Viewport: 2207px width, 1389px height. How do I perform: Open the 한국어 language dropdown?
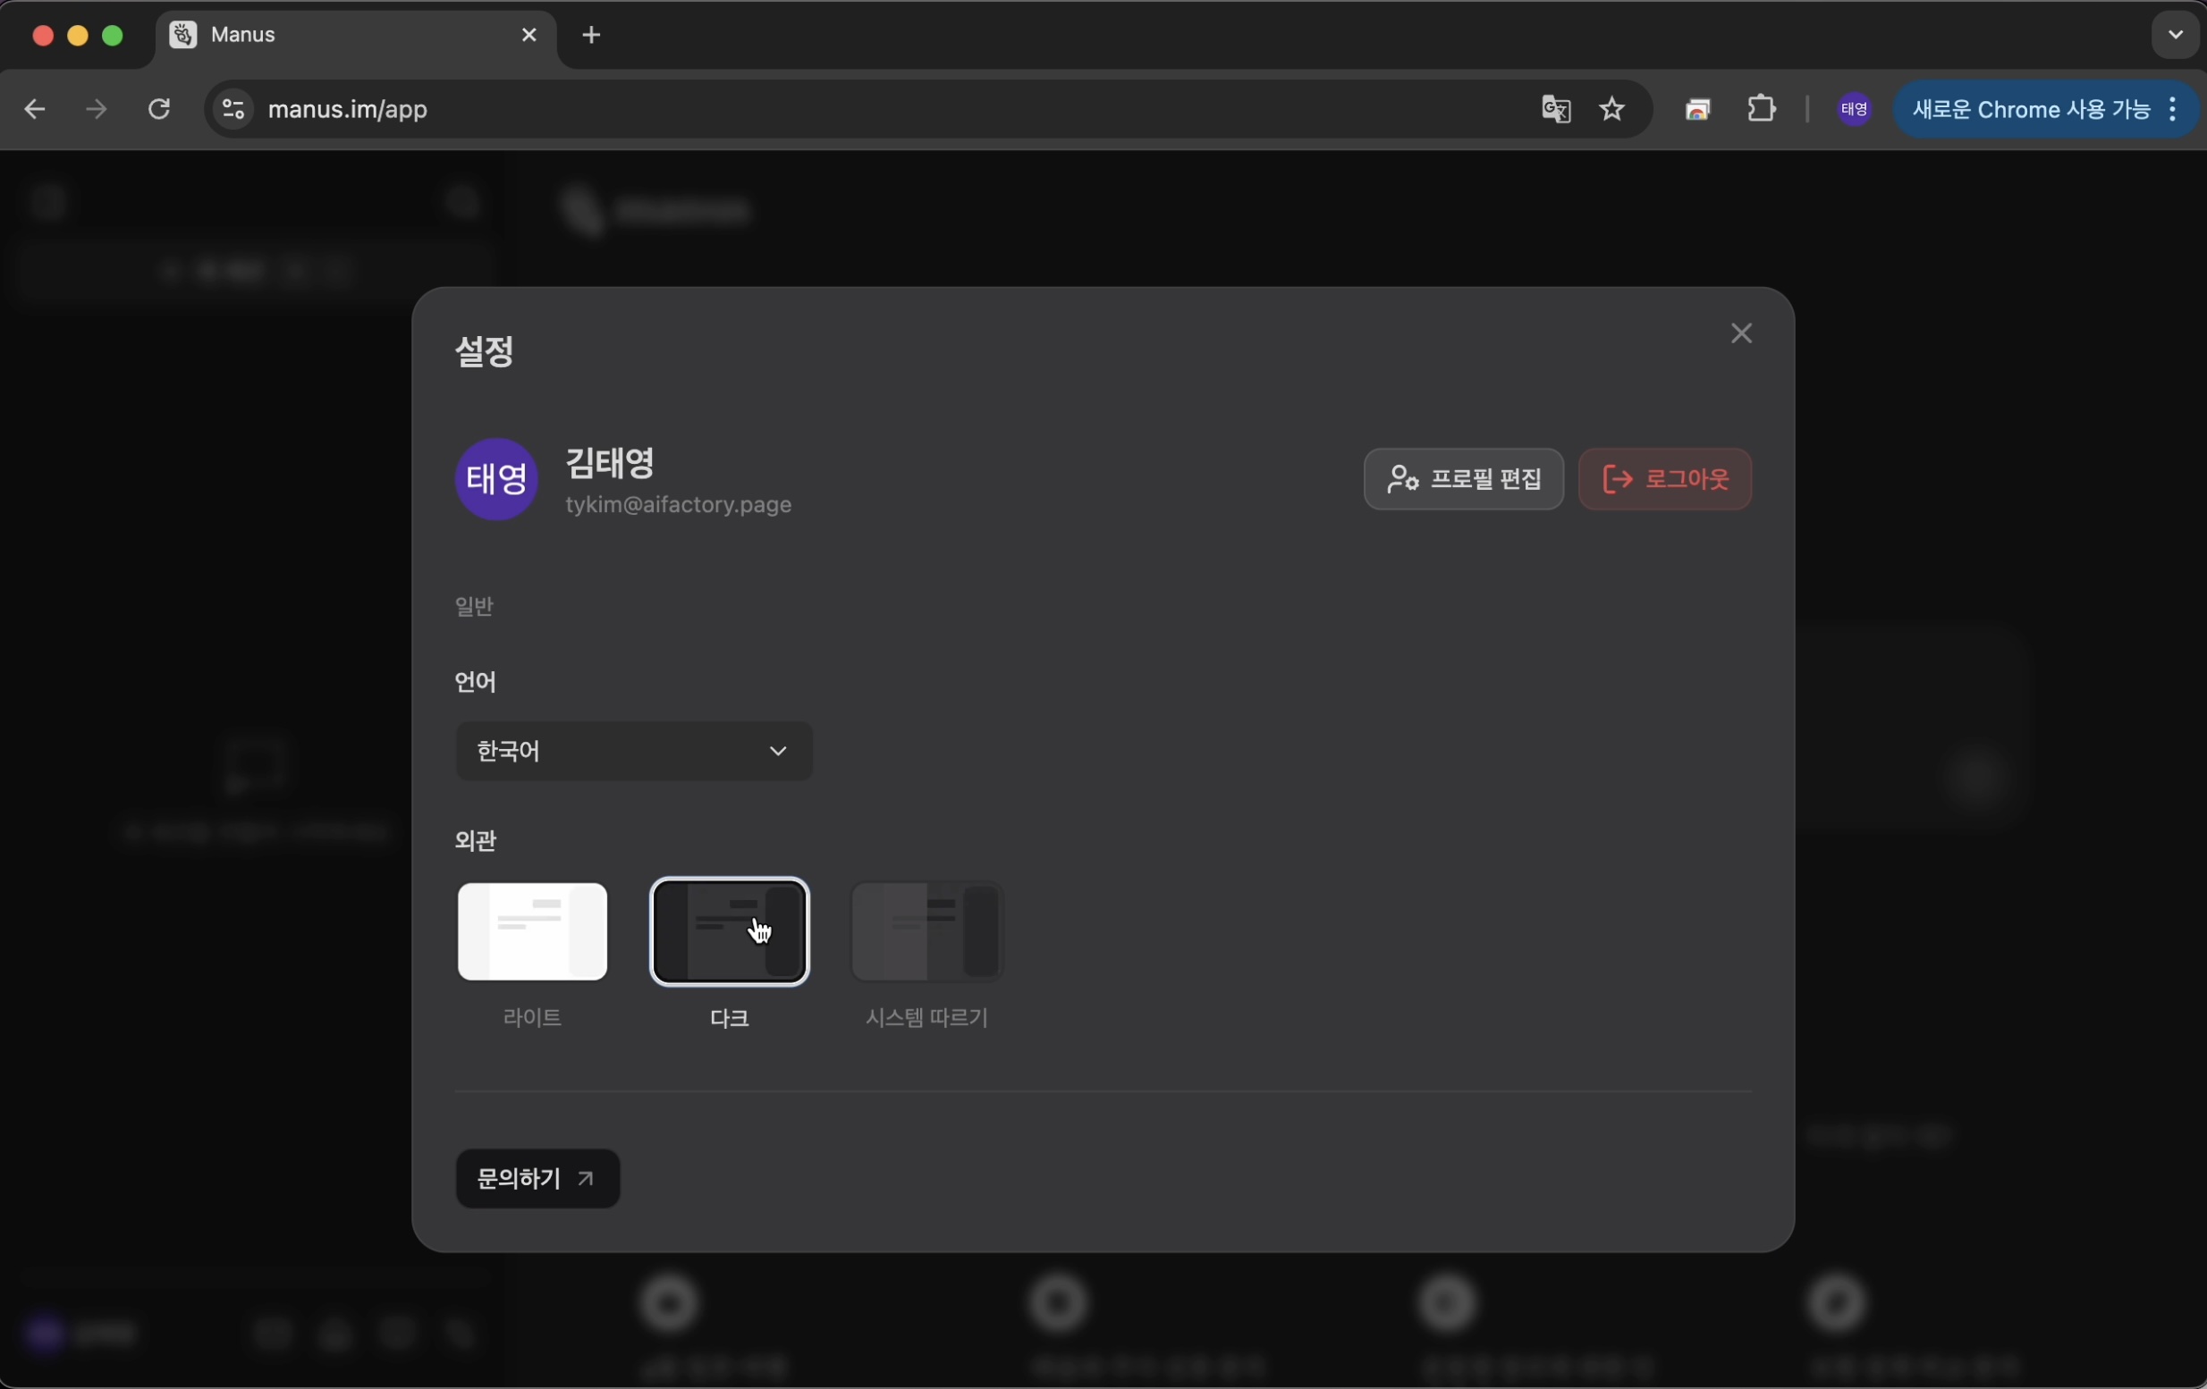click(633, 751)
